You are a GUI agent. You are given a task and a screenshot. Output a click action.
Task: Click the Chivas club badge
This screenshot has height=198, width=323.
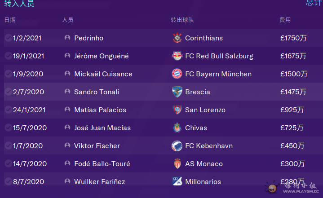(x=177, y=128)
